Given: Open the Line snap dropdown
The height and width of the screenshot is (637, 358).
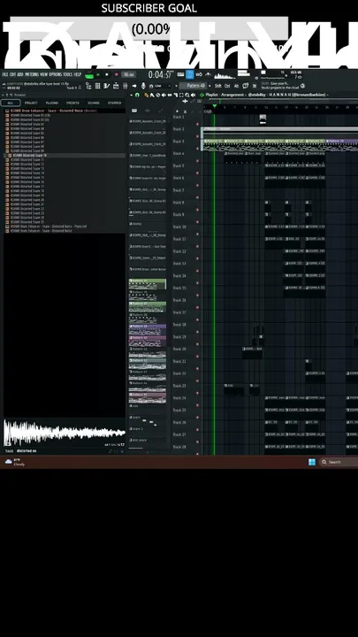Looking at the screenshot, I should 164,86.
